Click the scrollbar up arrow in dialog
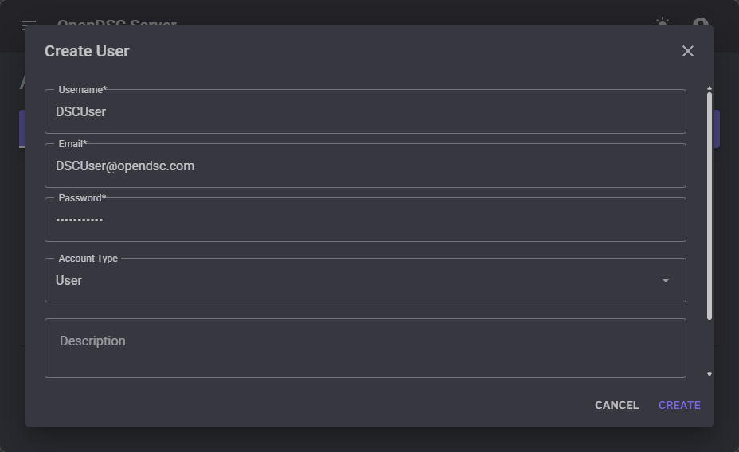 tap(710, 88)
